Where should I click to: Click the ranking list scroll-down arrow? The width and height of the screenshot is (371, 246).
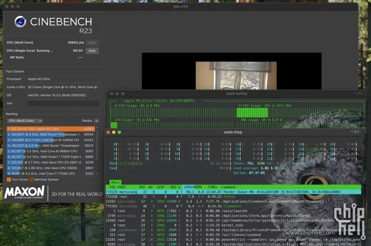(x=97, y=173)
